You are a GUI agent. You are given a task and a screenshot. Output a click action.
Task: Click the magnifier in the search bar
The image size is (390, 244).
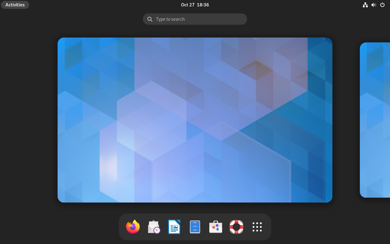pyautogui.click(x=150, y=19)
